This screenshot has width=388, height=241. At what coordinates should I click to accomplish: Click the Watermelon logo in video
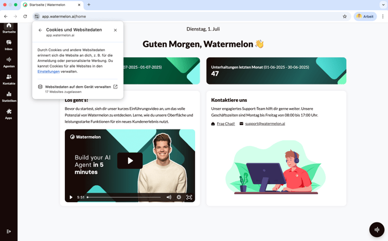(85, 137)
